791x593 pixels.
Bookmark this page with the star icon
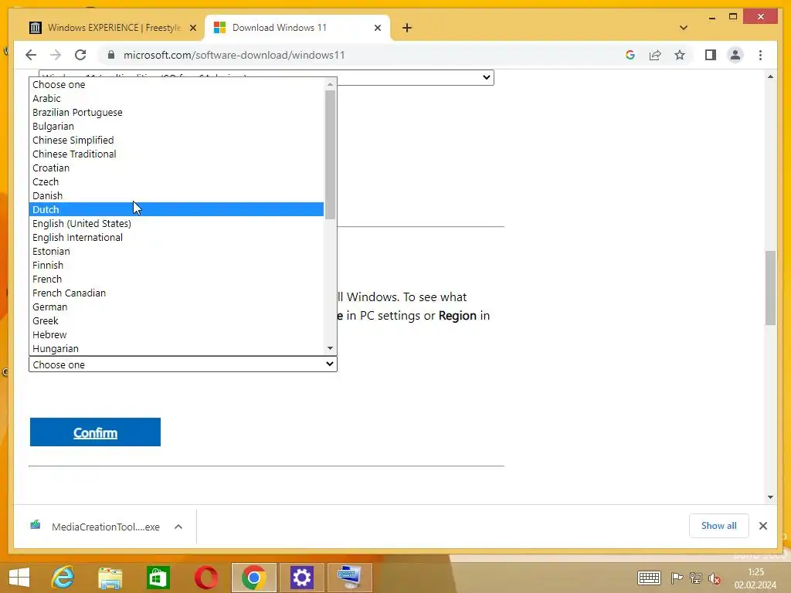point(680,55)
